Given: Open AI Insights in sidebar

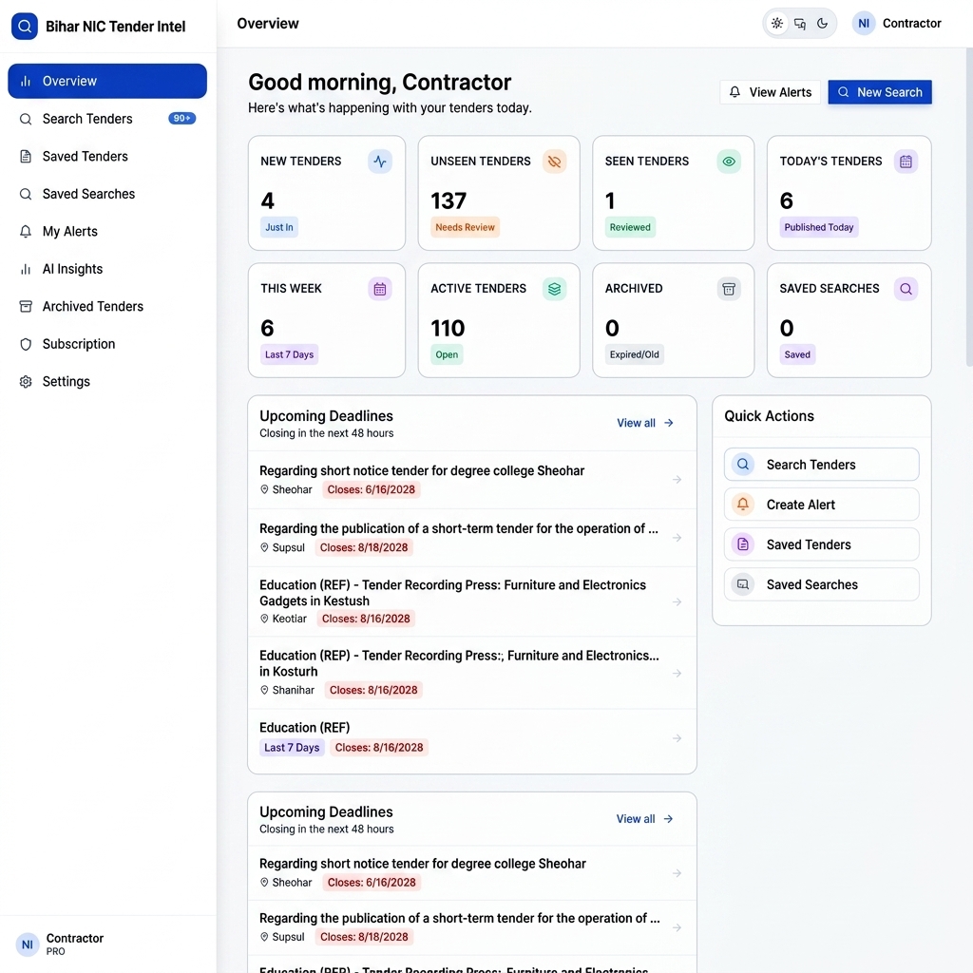Looking at the screenshot, I should click(x=107, y=269).
